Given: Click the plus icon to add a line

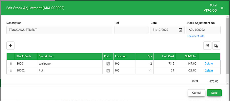Looking at the screenshot, I should (x=10, y=45).
